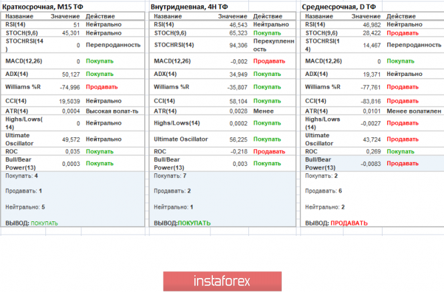Click Перепроданность action in M15 table

114,45
